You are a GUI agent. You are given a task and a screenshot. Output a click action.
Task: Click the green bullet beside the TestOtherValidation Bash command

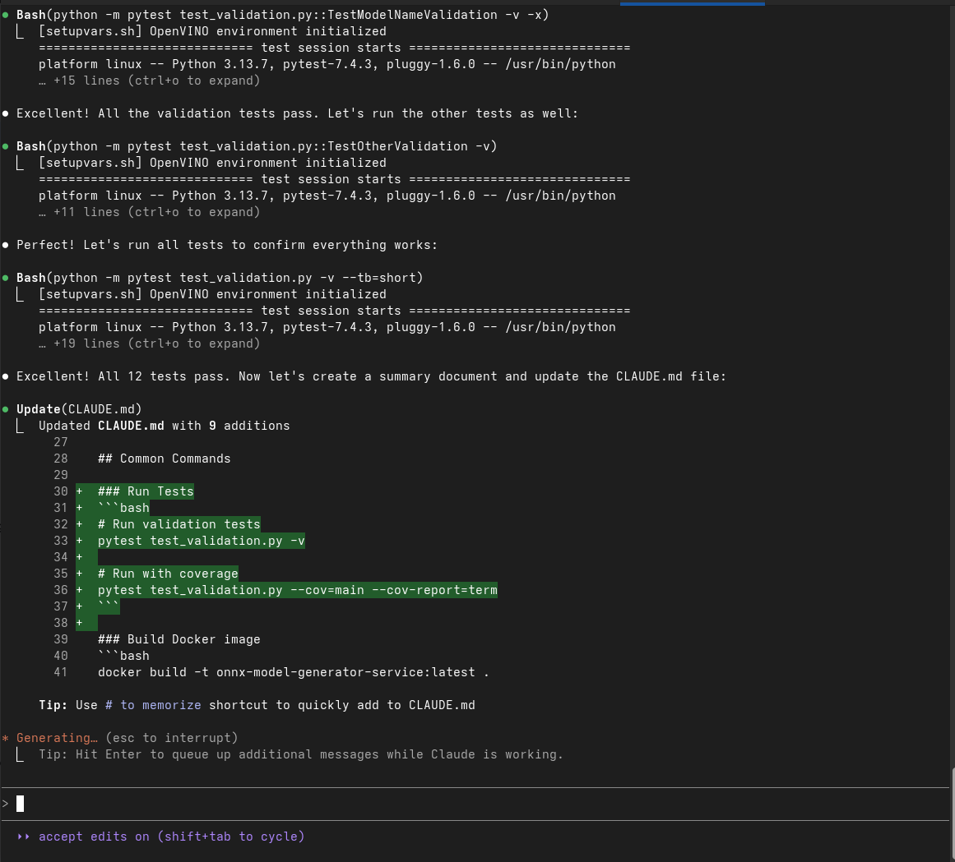6,146
